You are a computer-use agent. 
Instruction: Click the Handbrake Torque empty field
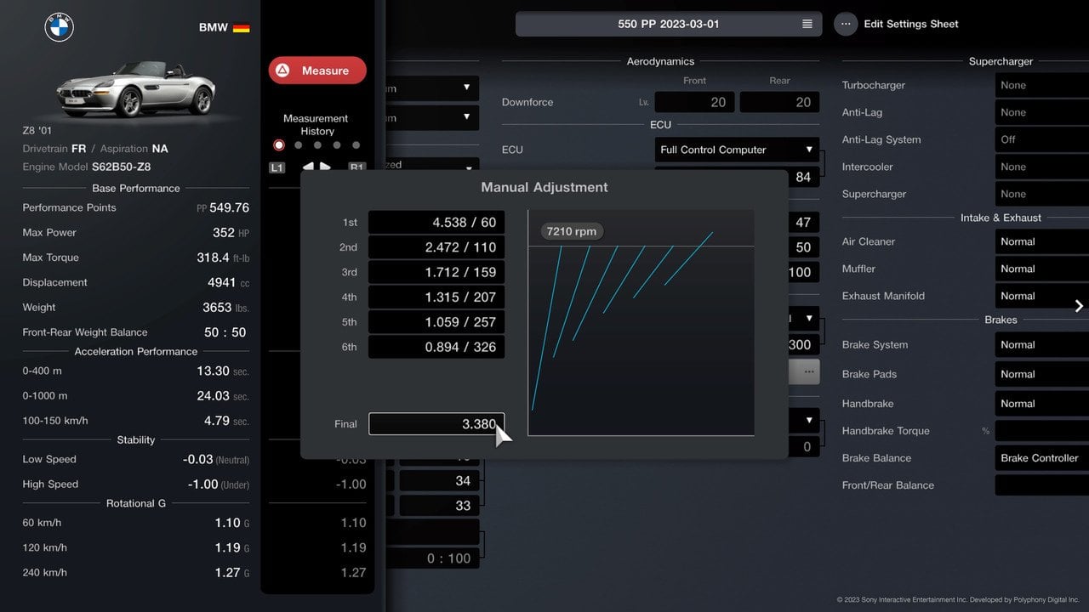click(x=1041, y=431)
